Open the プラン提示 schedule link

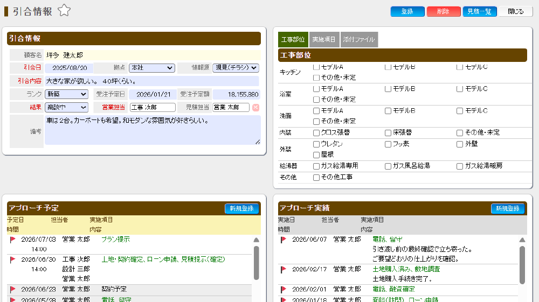[x=116, y=240]
